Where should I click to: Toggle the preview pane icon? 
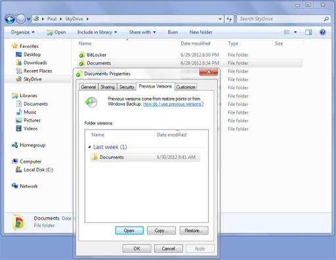308,32
